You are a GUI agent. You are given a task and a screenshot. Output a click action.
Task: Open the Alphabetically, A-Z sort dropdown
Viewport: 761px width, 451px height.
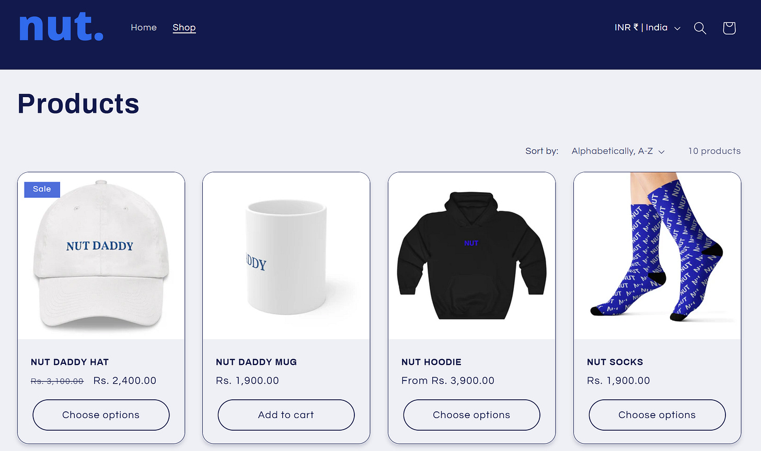point(618,151)
